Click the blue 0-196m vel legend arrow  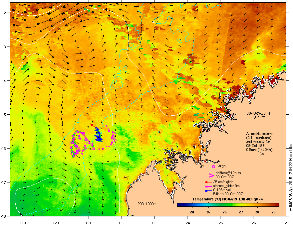208,190
